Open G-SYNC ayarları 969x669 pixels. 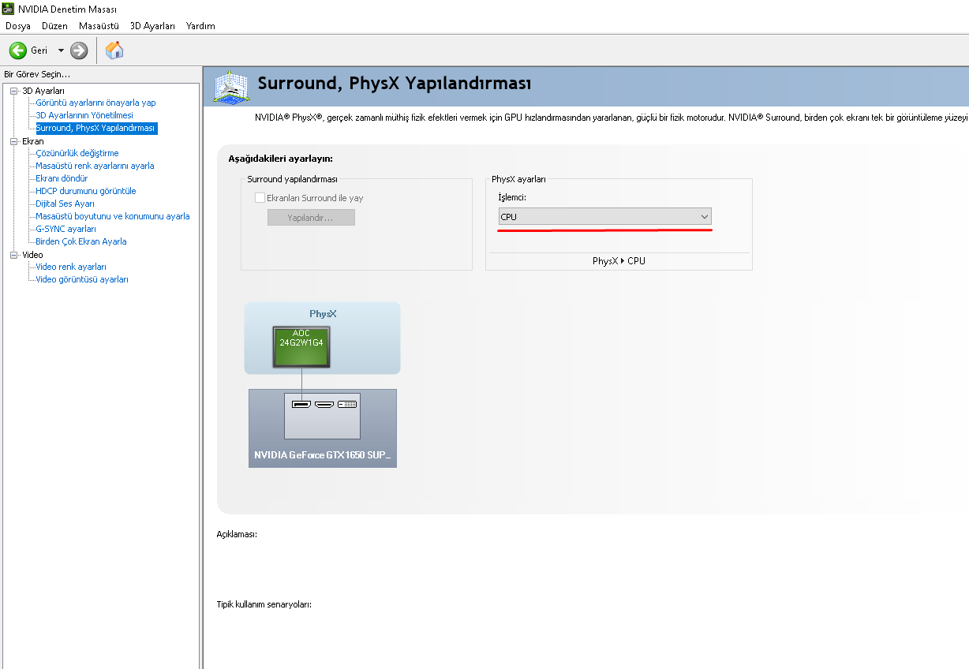pyautogui.click(x=65, y=229)
